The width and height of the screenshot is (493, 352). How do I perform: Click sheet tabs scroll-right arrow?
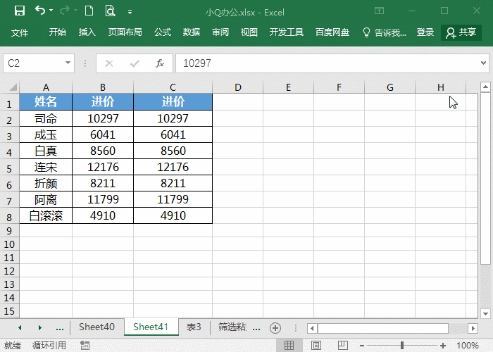pyautogui.click(x=39, y=328)
